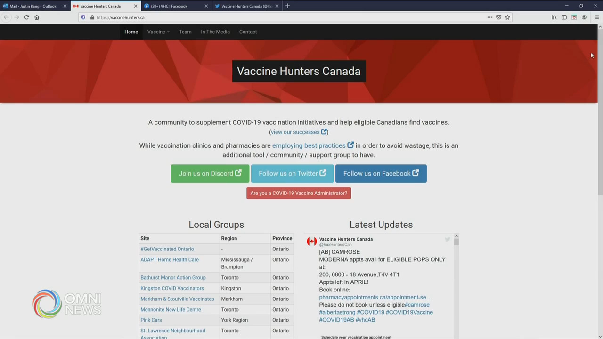603x339 pixels.
Task: Bookmark this page with the star icon
Action: 507,17
